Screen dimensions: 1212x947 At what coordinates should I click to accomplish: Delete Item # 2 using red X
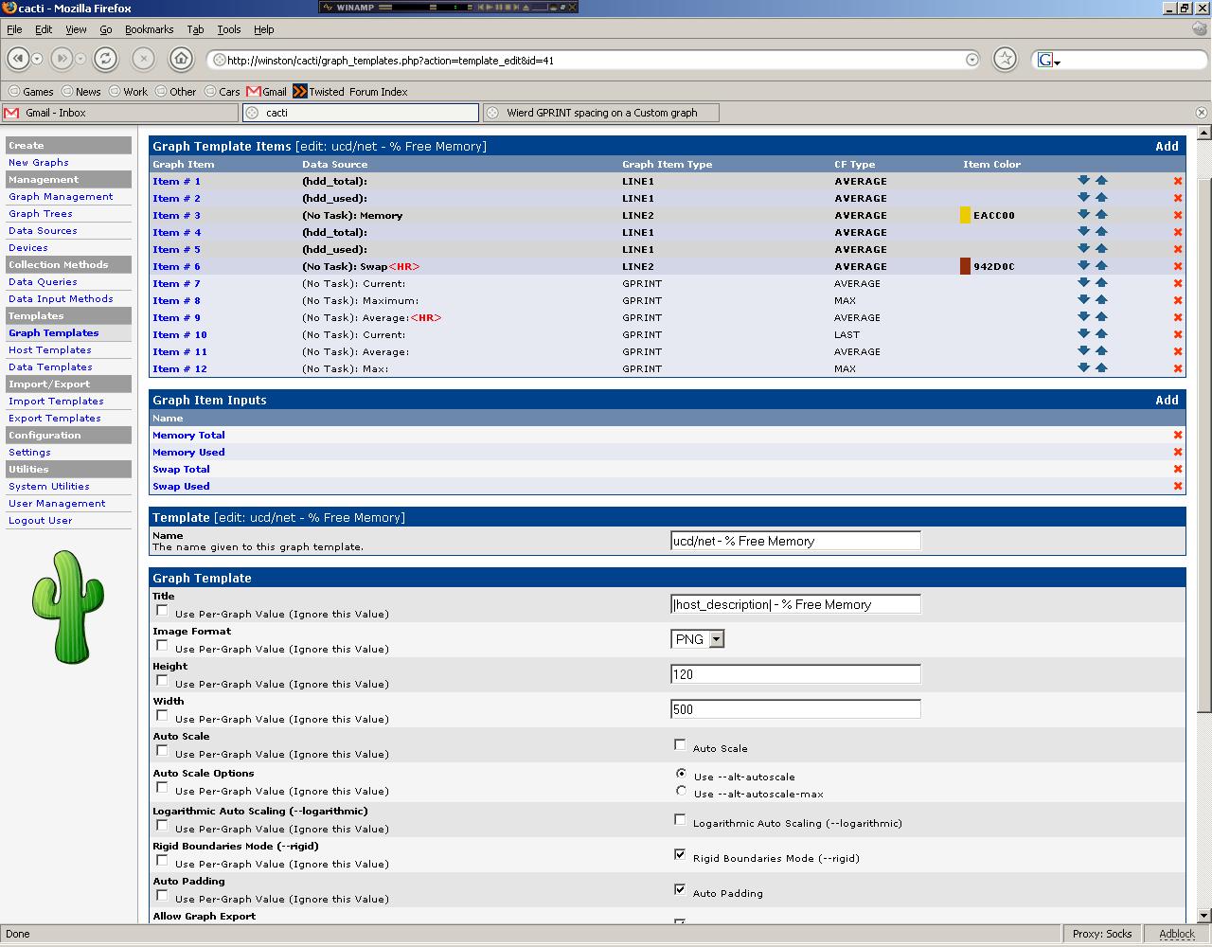[1178, 198]
